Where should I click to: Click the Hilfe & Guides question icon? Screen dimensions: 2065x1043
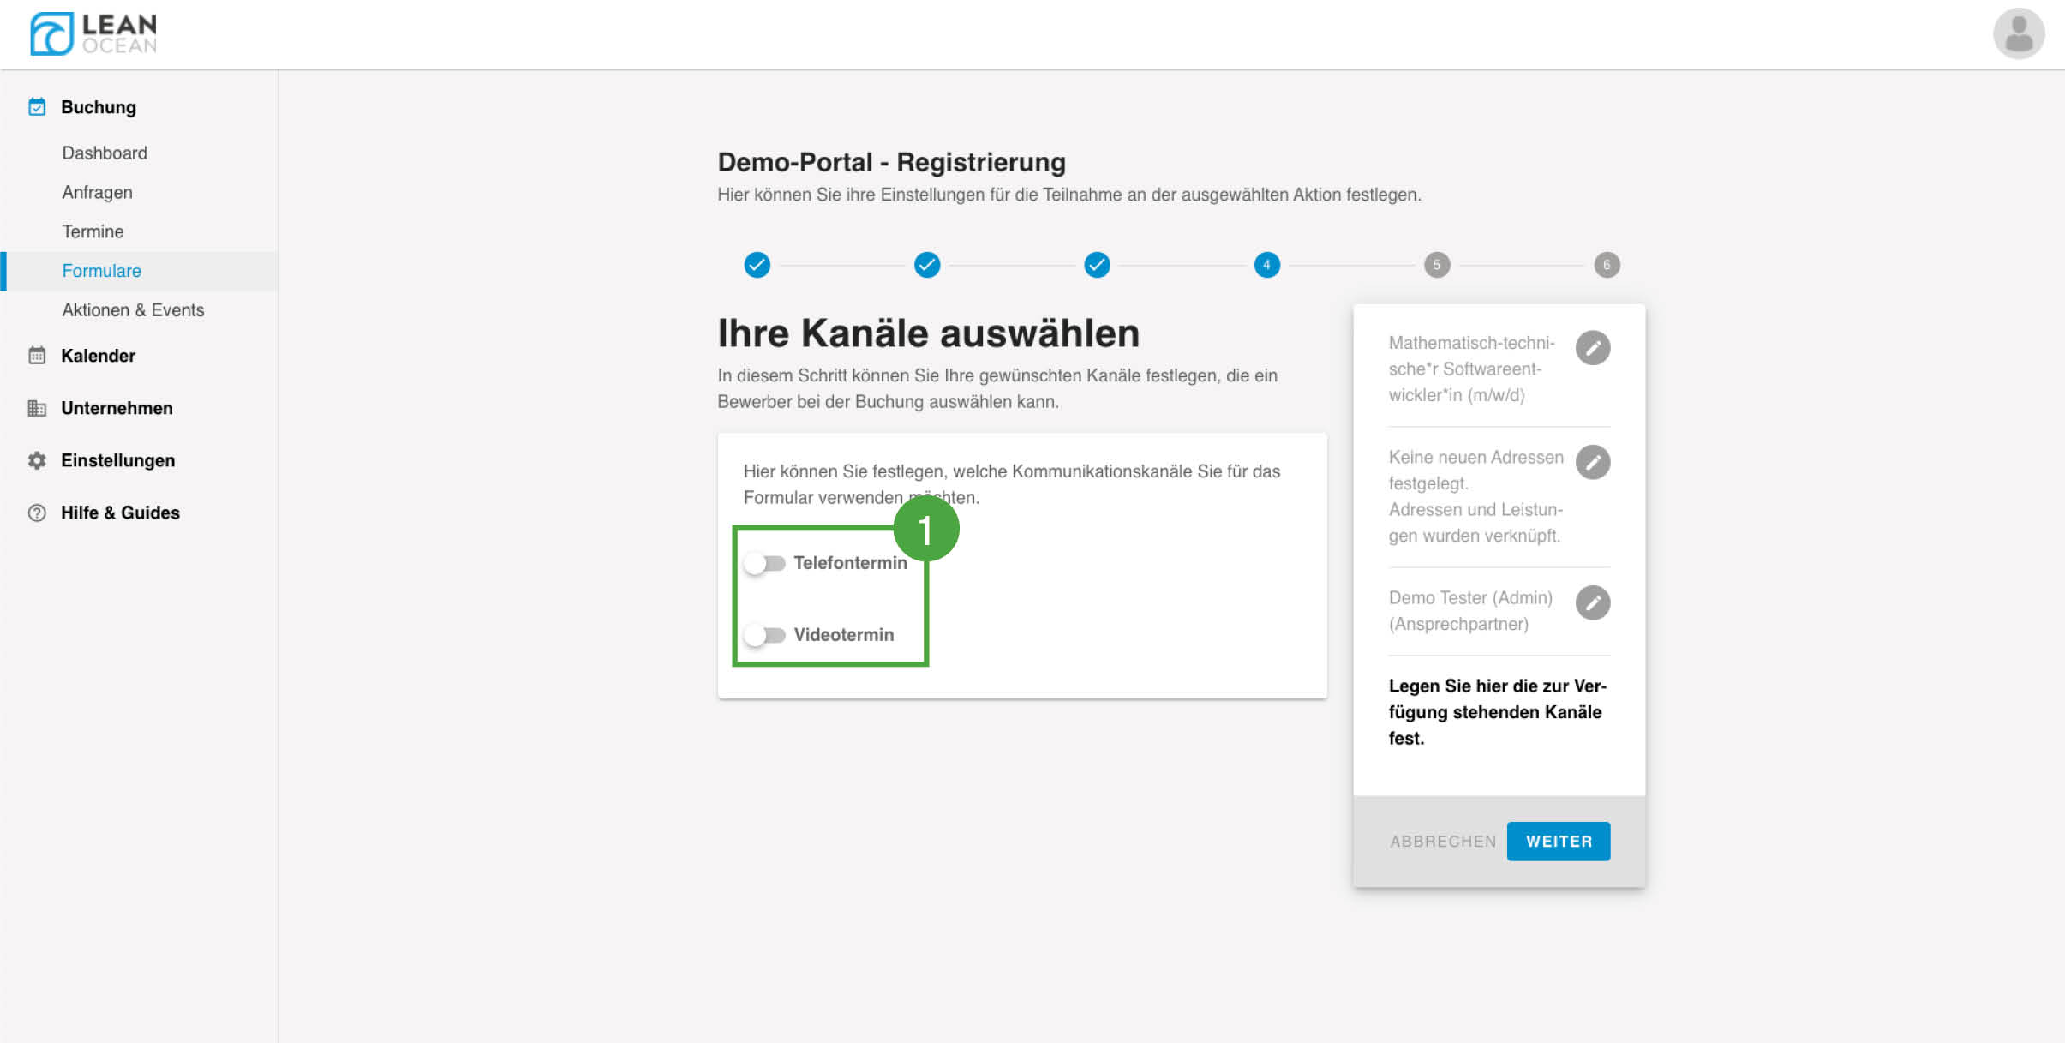point(37,513)
